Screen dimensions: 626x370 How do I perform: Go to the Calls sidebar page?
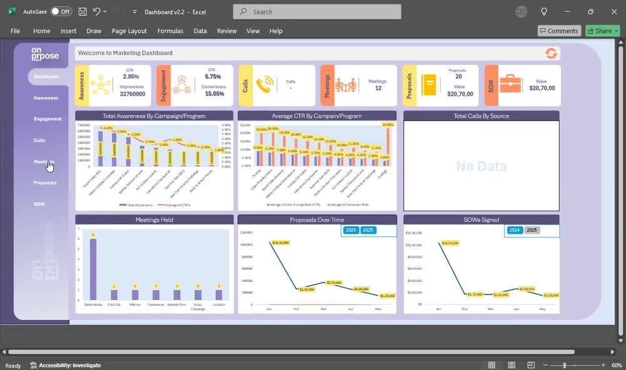tap(39, 141)
